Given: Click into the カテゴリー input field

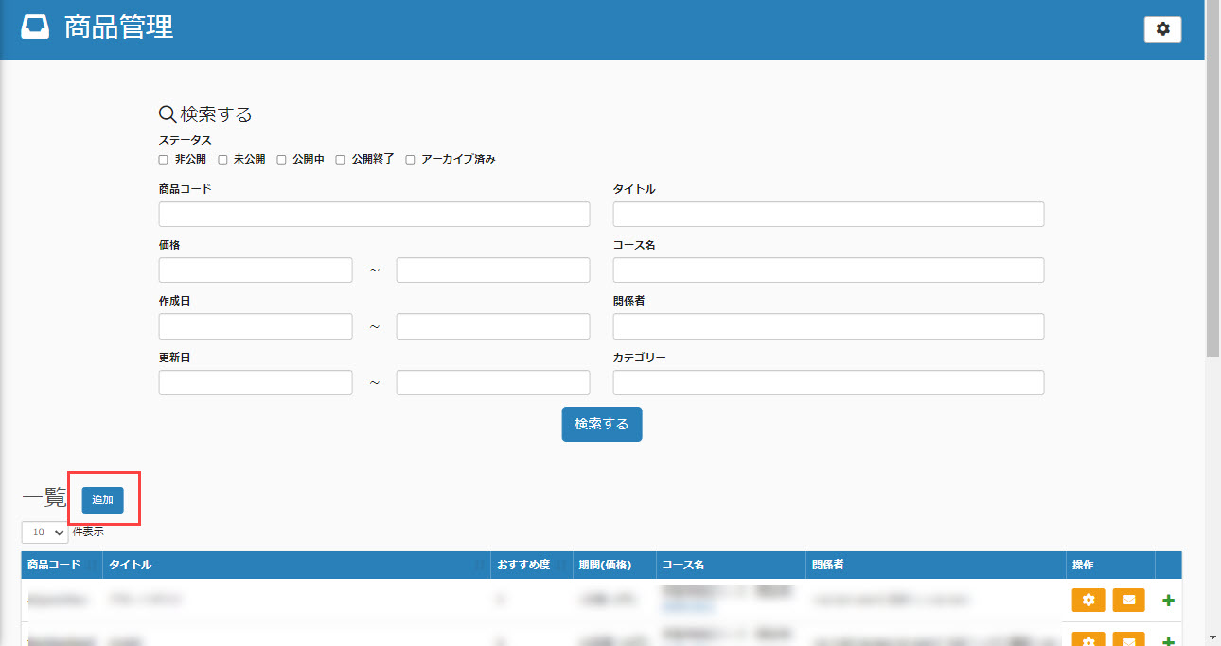Looking at the screenshot, I should coord(828,383).
